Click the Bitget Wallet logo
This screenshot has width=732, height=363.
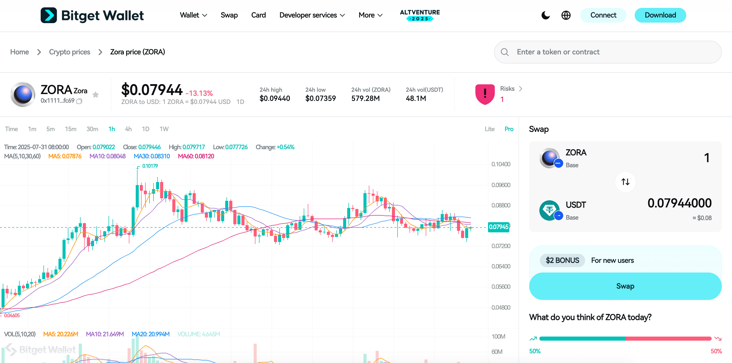click(x=92, y=15)
